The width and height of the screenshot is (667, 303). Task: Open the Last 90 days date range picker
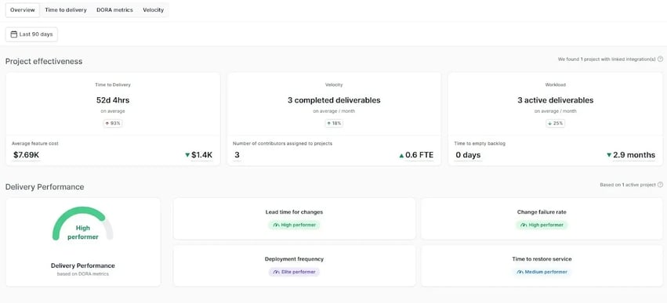pyautogui.click(x=31, y=34)
